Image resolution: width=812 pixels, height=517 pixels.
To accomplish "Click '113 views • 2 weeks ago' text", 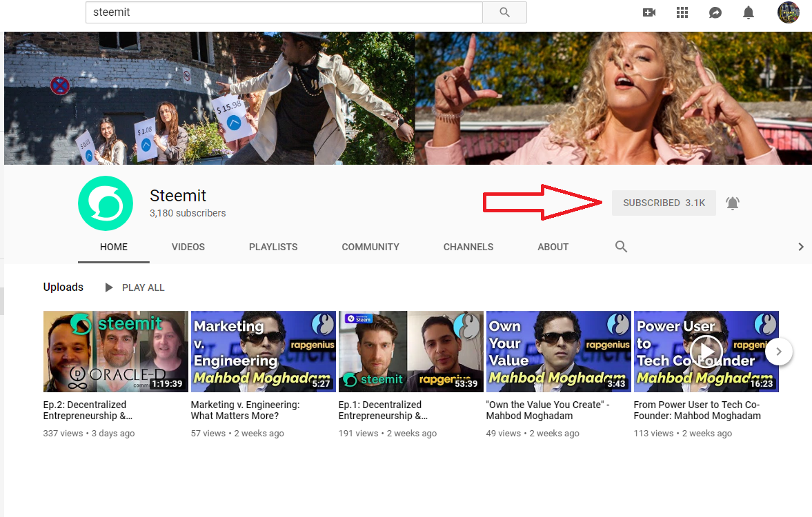I will pyautogui.click(x=682, y=433).
